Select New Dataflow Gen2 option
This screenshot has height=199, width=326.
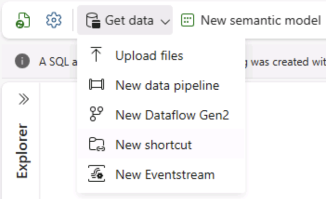click(x=172, y=115)
